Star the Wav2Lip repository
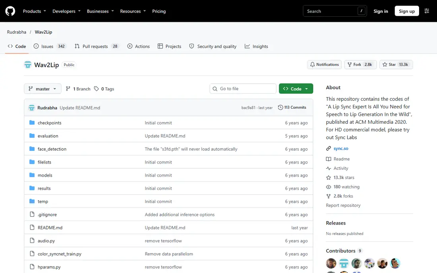The width and height of the screenshot is (437, 273). (396, 65)
